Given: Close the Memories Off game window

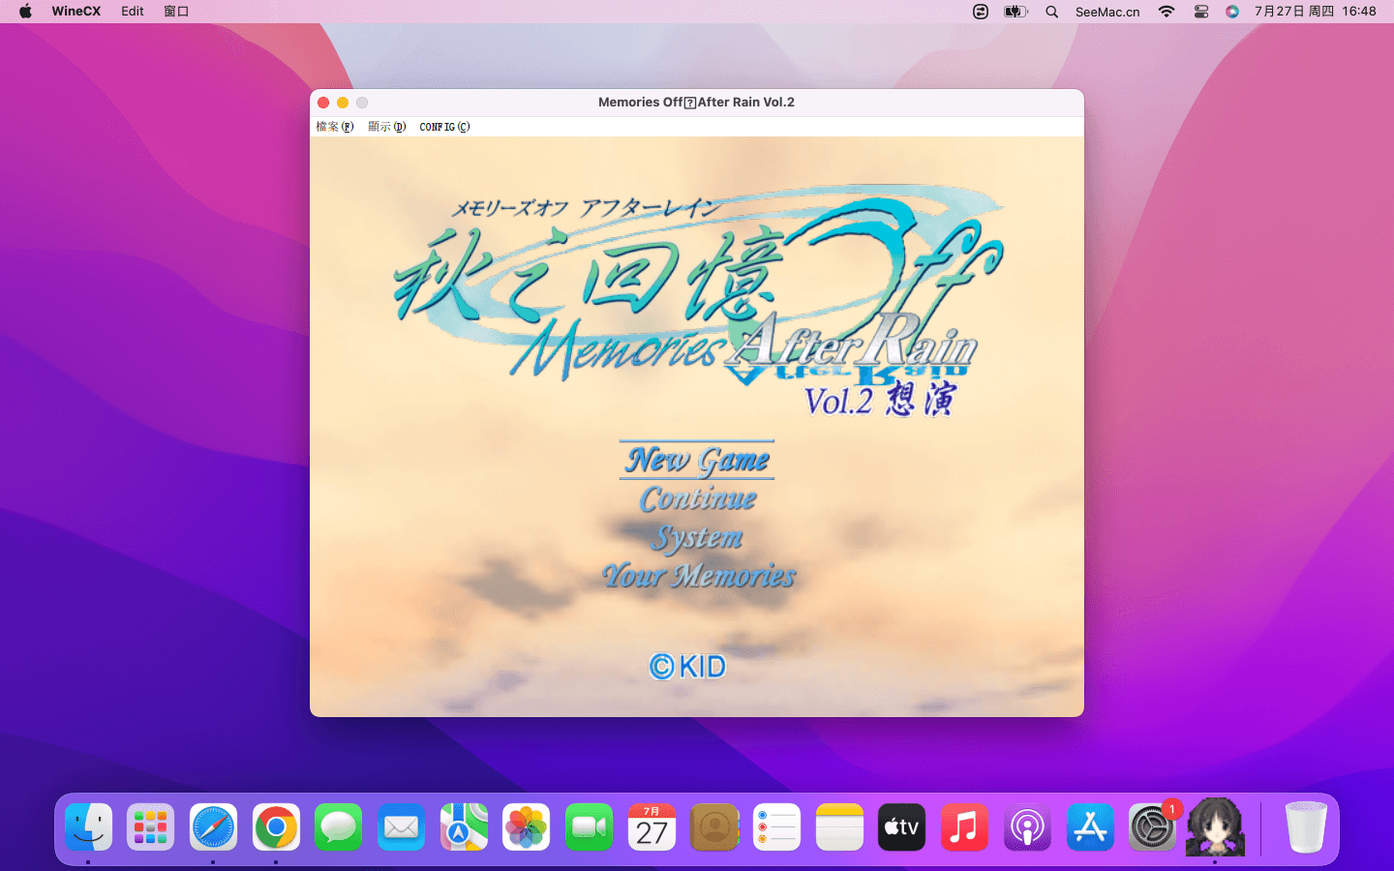Looking at the screenshot, I should [323, 103].
